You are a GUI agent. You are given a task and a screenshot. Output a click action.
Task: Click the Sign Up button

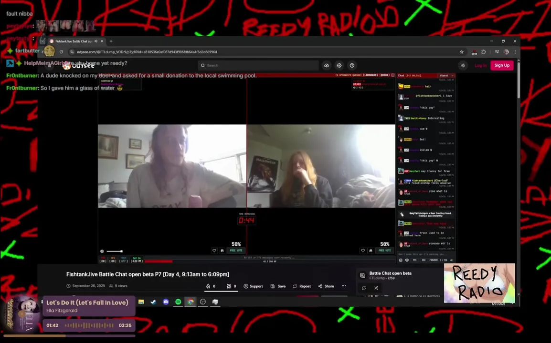tap(502, 65)
